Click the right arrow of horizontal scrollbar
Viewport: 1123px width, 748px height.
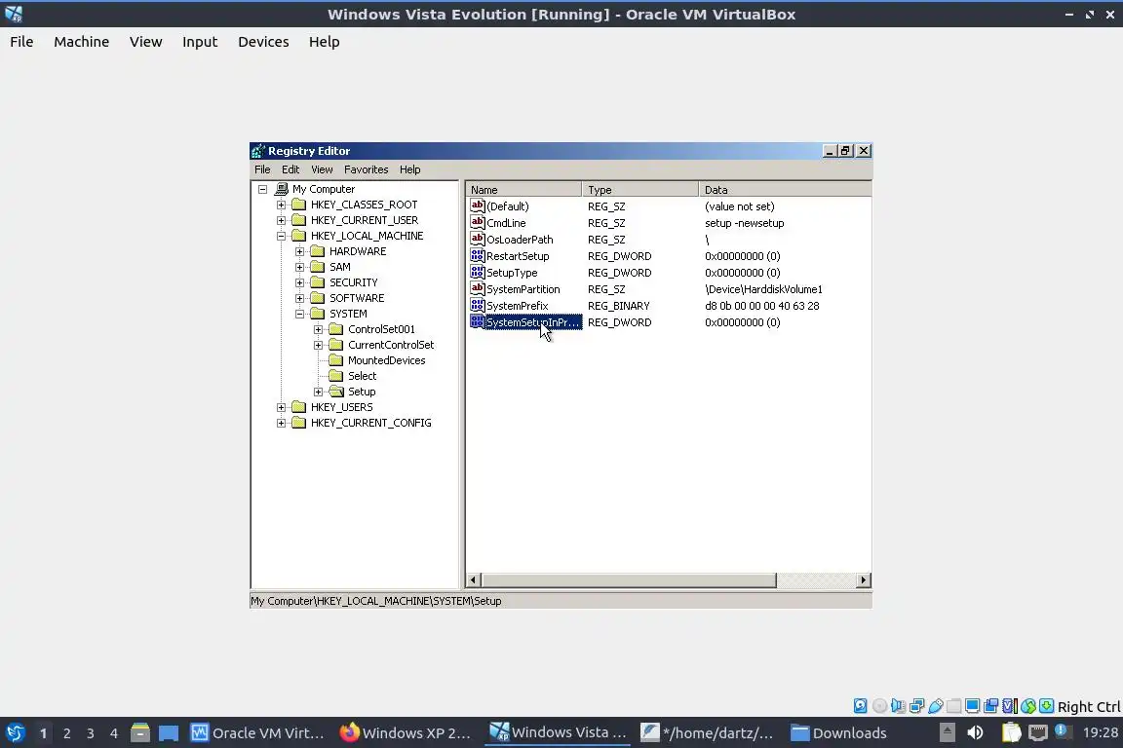click(x=864, y=580)
